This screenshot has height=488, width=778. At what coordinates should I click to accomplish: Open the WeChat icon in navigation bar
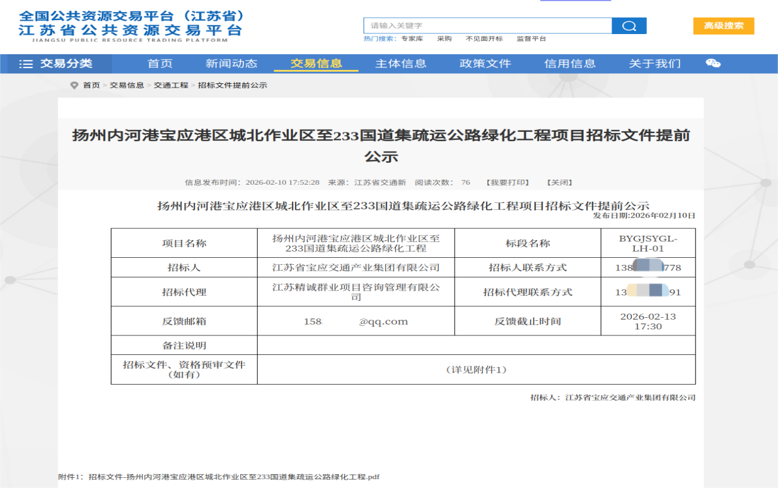[x=713, y=63]
